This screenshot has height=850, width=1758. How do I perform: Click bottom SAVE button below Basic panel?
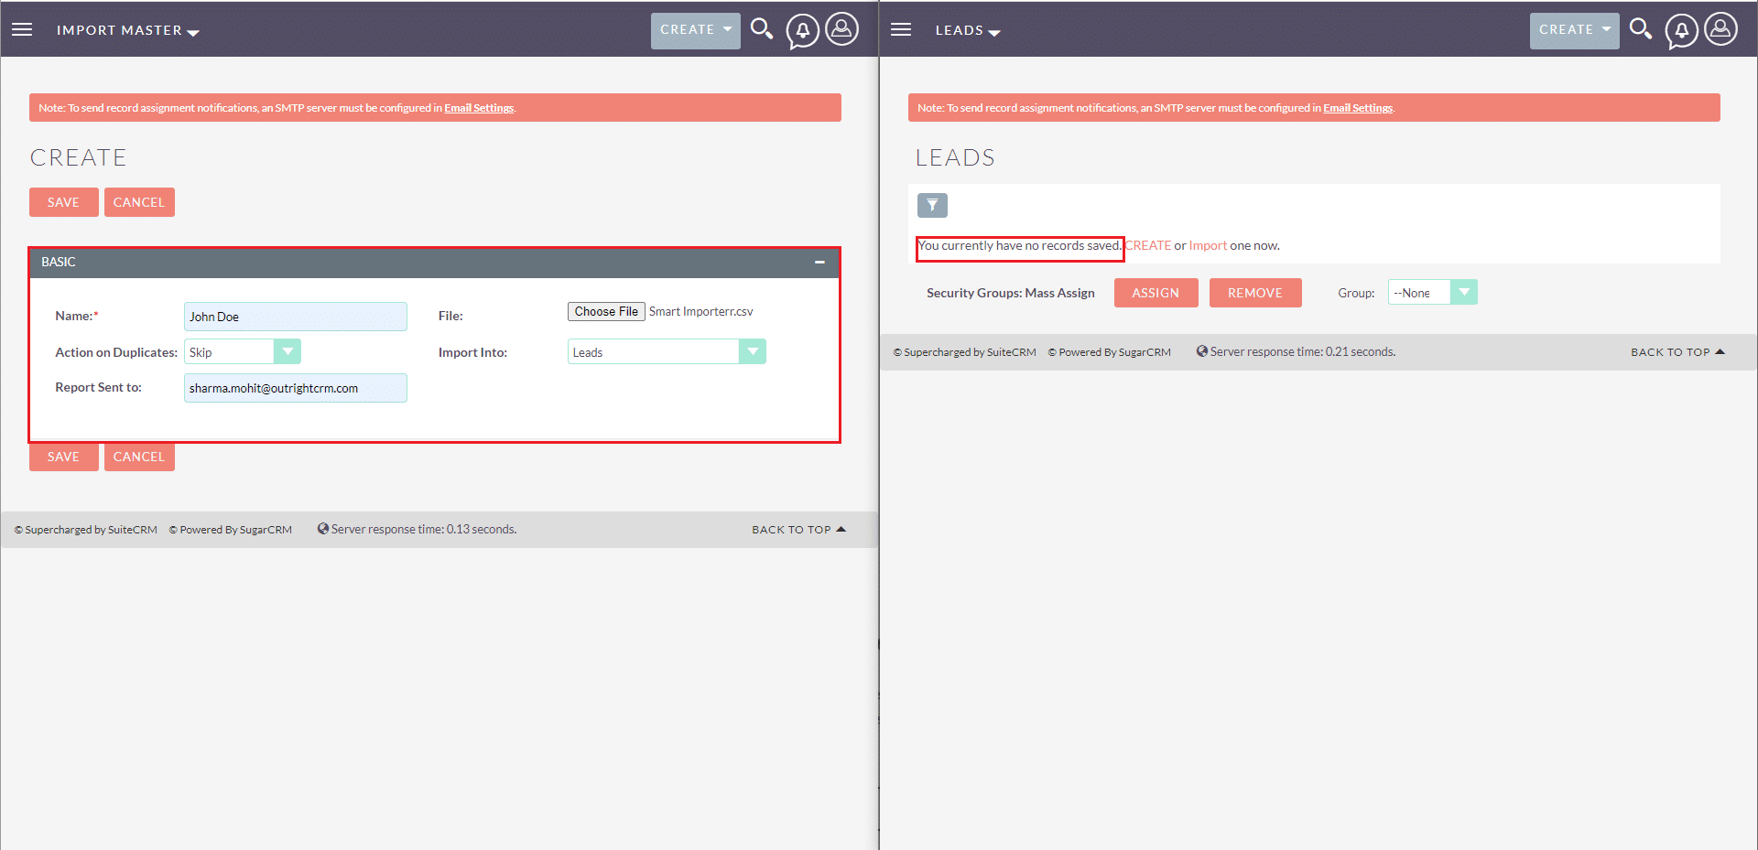(x=63, y=457)
